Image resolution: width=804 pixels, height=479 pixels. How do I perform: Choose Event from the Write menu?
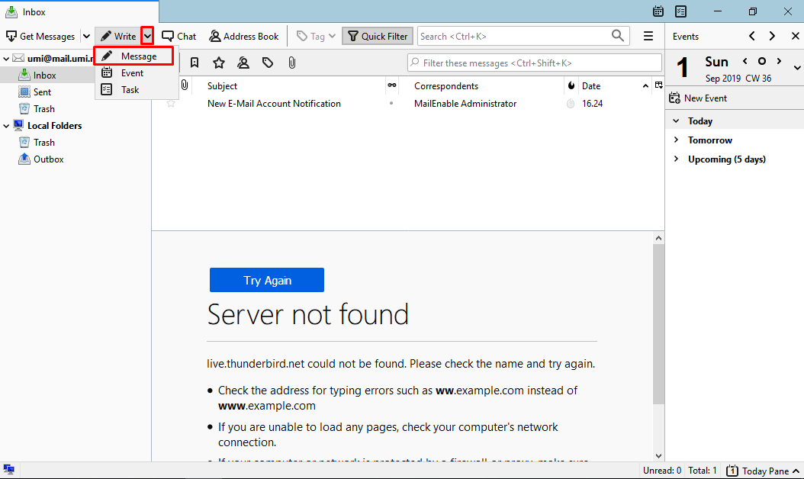click(133, 72)
